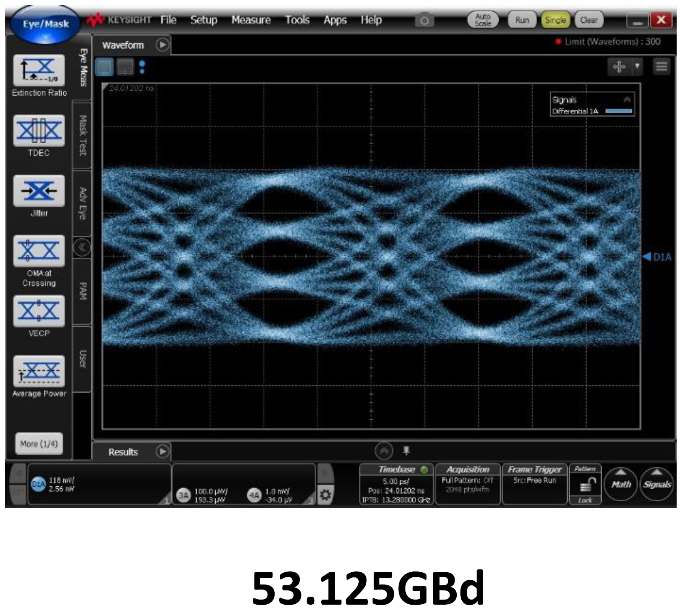This screenshot has height=616, width=680.
Task: Choose the VECP measurement icon
Action: 39,311
